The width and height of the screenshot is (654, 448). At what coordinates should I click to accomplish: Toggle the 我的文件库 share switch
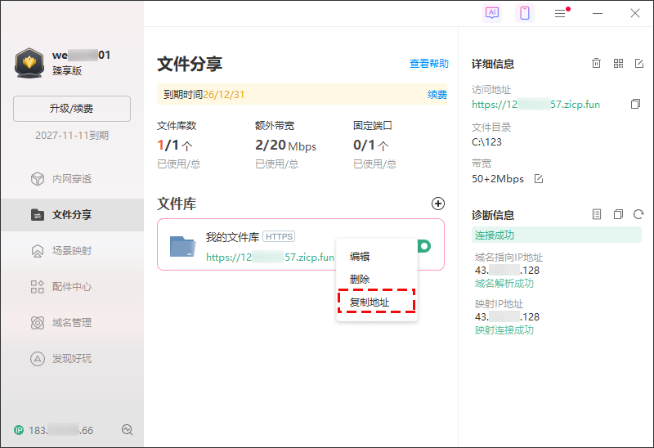coord(424,246)
